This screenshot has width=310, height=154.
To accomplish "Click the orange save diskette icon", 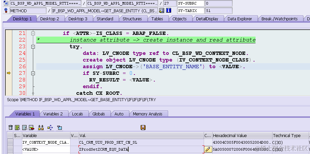I will click(x=143, y=127).
